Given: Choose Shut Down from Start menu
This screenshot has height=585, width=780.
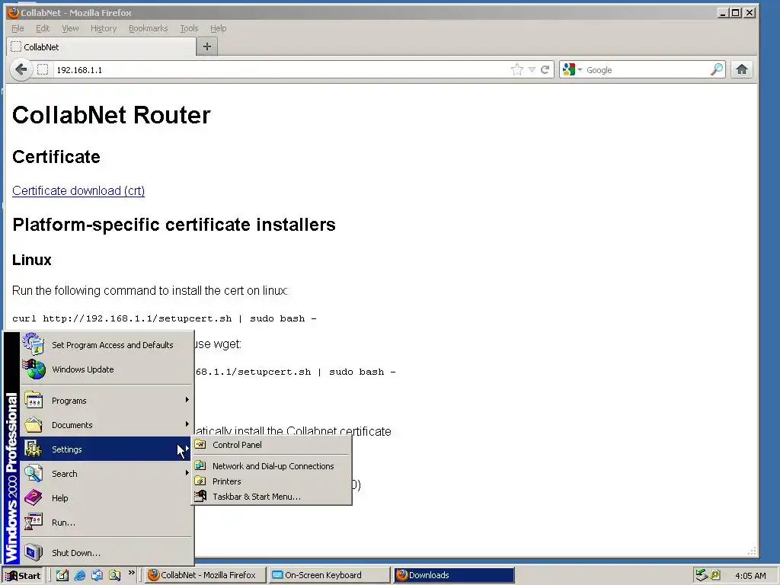Looking at the screenshot, I should [106, 553].
